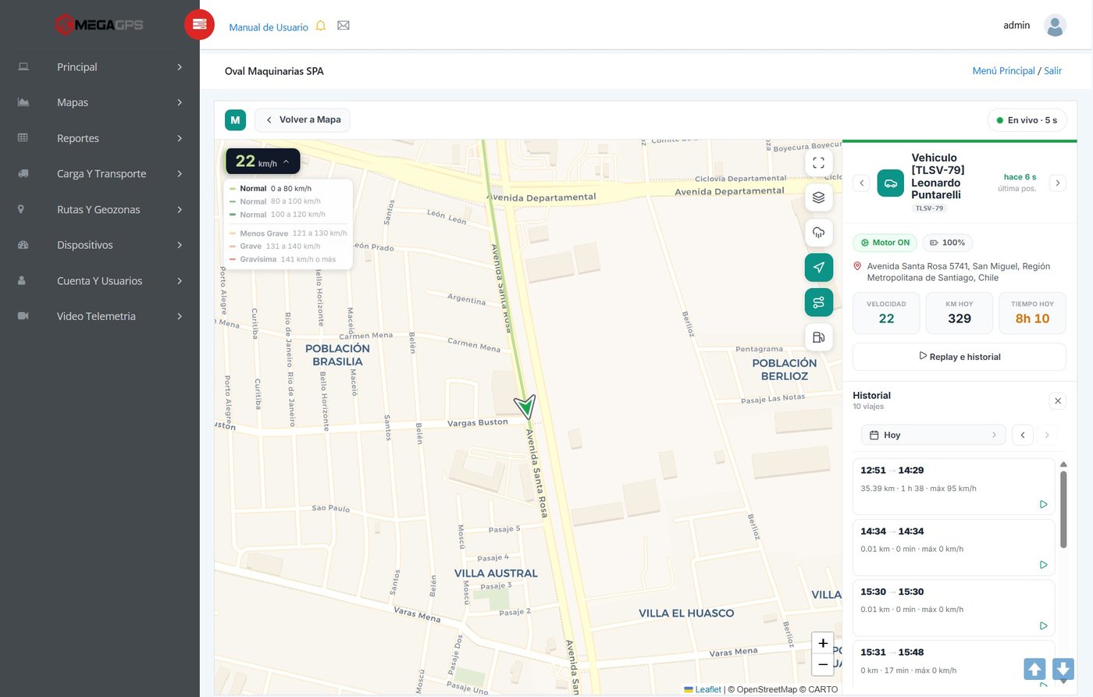Open the Manual de Usuario link
Screen dimensions: 1093x697
point(269,27)
